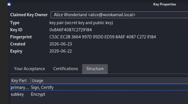Click the fingerprint value starting with C53C
188x104 pixels.
(103, 37)
